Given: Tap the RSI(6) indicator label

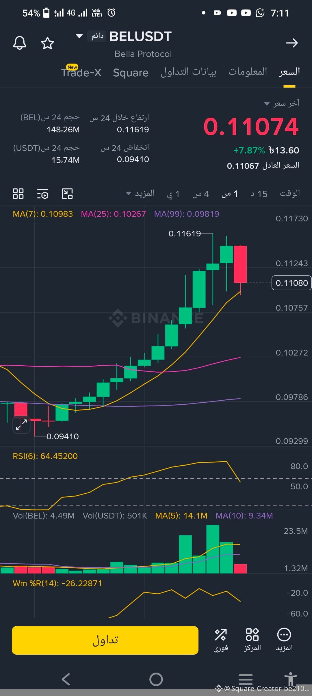Looking at the screenshot, I should (x=45, y=456).
